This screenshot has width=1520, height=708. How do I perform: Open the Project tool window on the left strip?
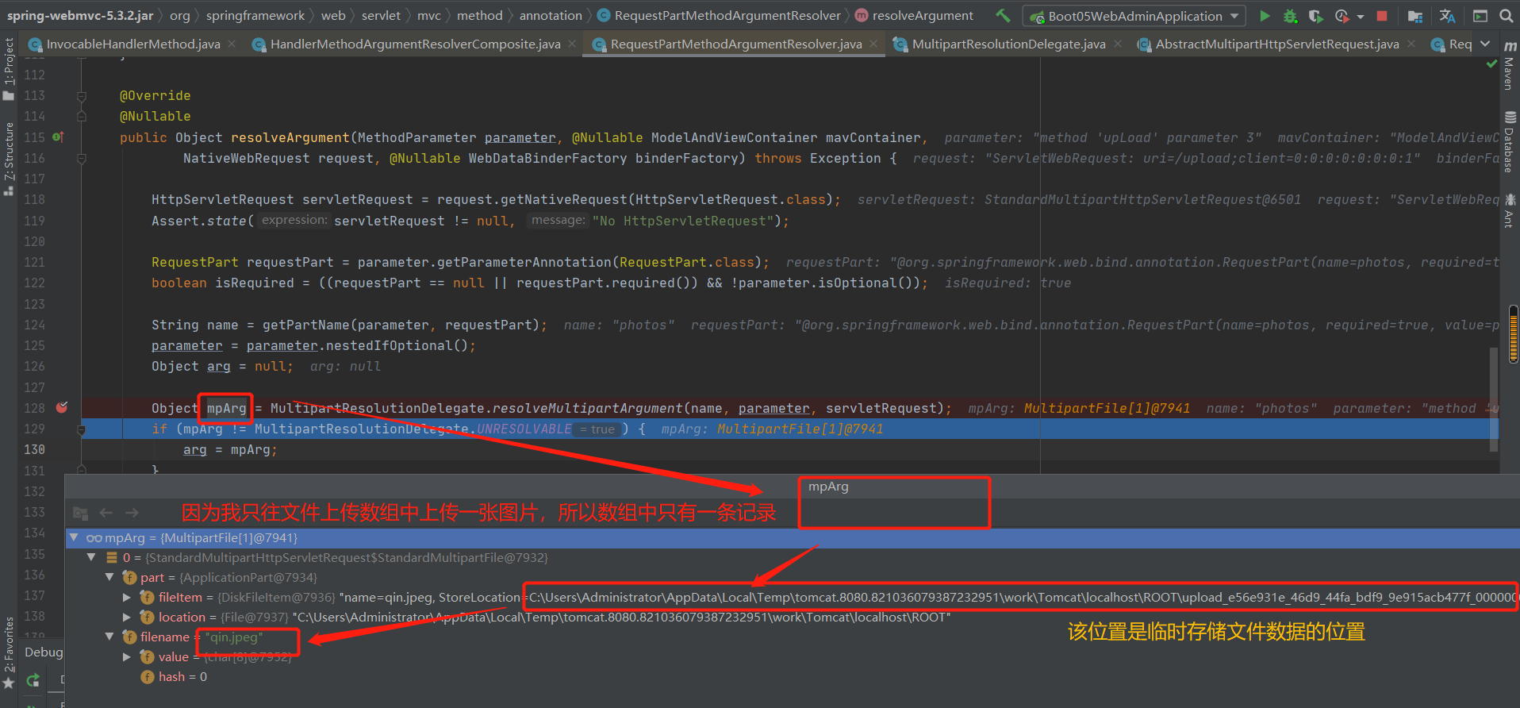point(9,68)
